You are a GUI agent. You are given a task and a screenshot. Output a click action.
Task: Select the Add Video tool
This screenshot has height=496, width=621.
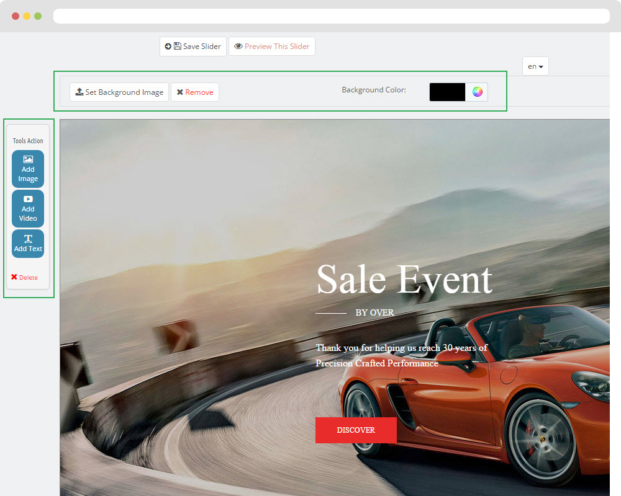point(28,208)
